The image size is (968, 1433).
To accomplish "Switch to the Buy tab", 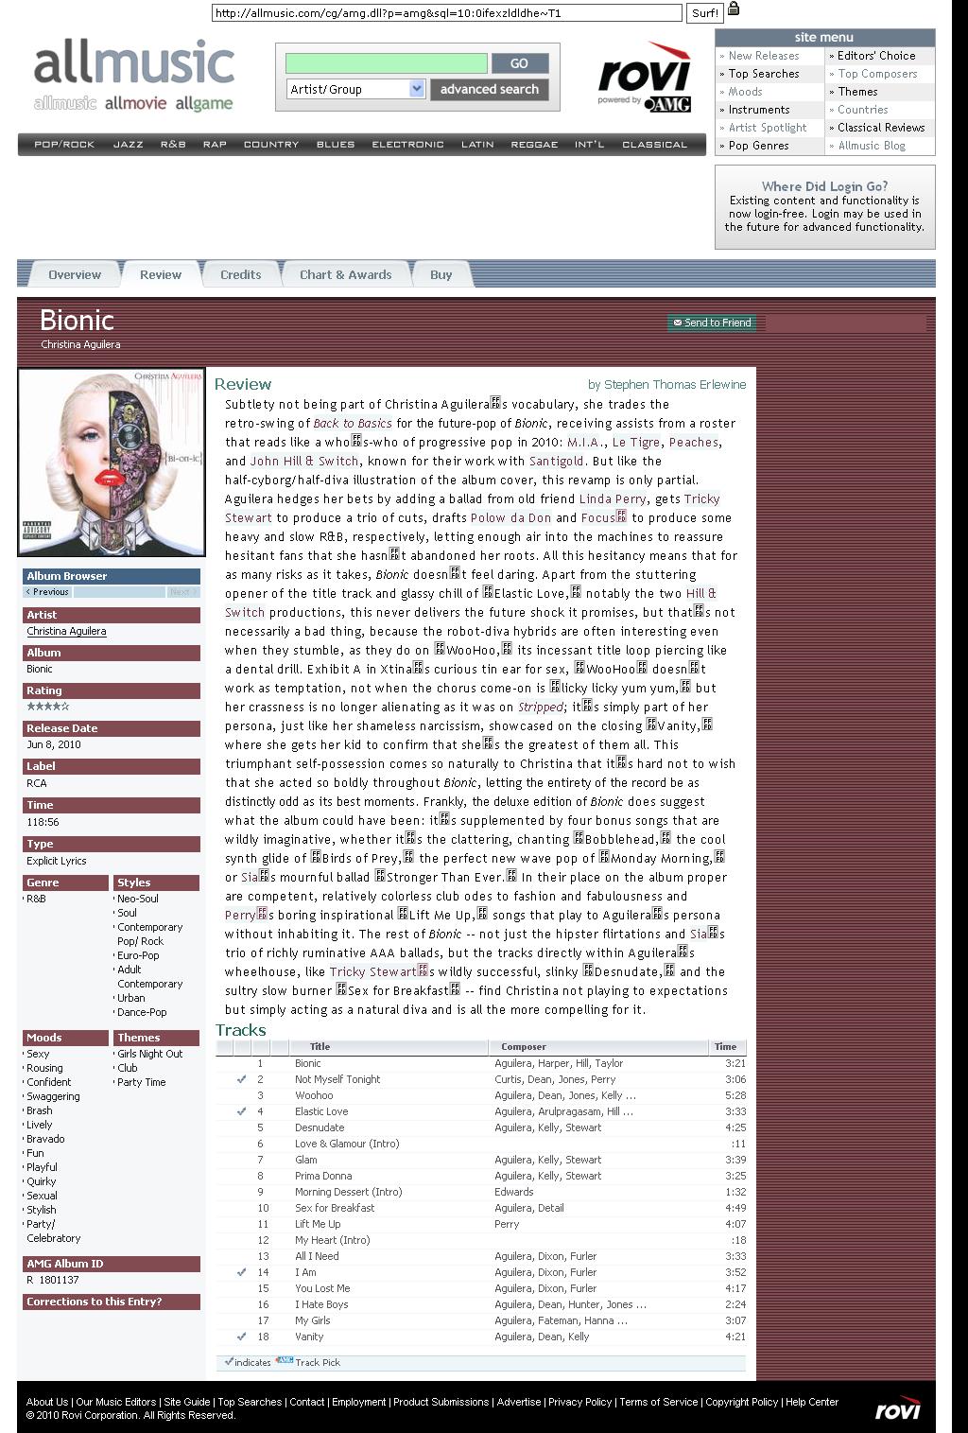I will pyautogui.click(x=441, y=274).
